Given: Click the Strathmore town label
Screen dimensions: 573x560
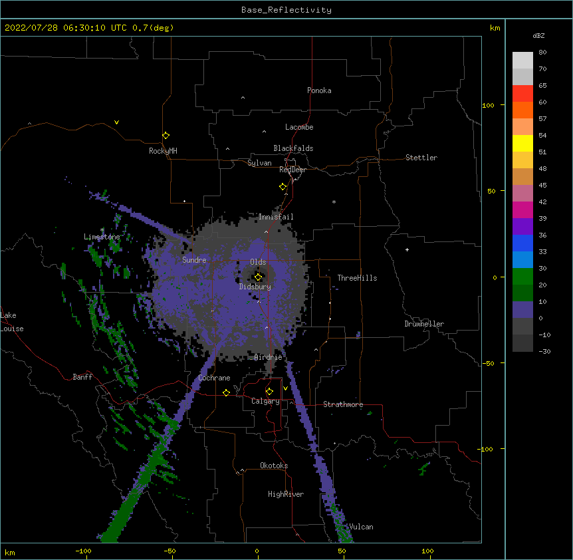Looking at the screenshot, I should tap(343, 404).
